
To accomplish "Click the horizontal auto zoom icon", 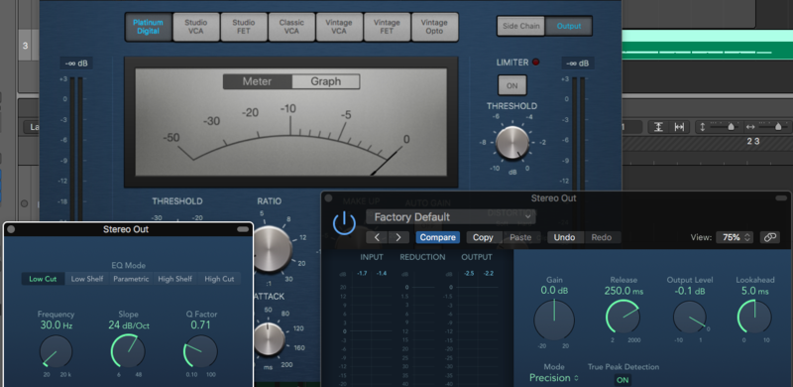I will pyautogui.click(x=679, y=127).
